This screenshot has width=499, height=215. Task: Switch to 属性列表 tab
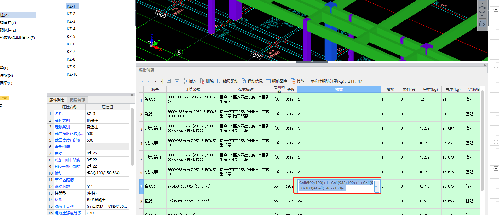point(57,100)
